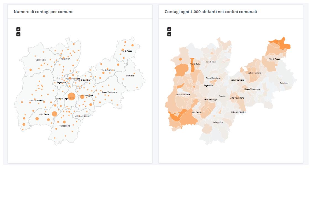Select Valli Giudicarie label on the left map
The image size is (310, 219).
(36, 101)
